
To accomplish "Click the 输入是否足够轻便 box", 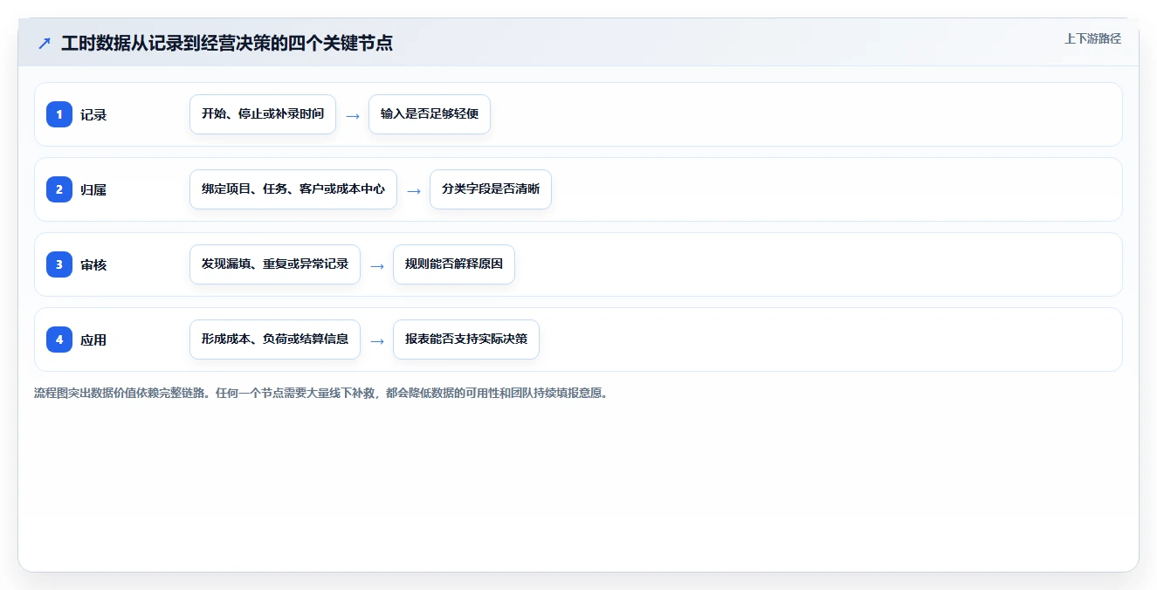I will (x=430, y=114).
